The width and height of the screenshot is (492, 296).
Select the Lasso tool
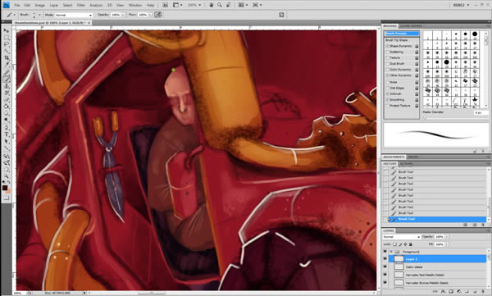(6, 44)
